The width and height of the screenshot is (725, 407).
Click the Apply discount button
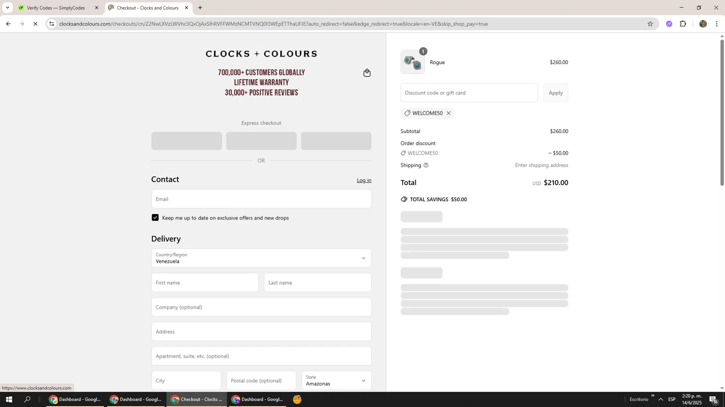[x=556, y=93]
